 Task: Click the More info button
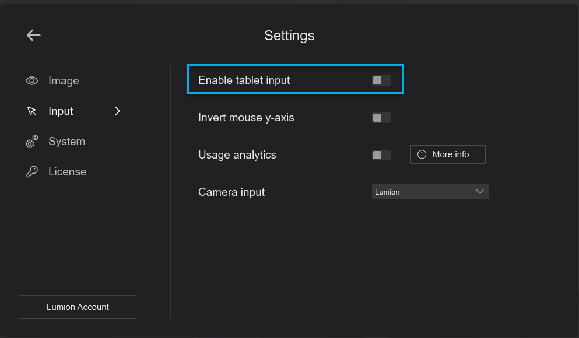pyautogui.click(x=448, y=154)
